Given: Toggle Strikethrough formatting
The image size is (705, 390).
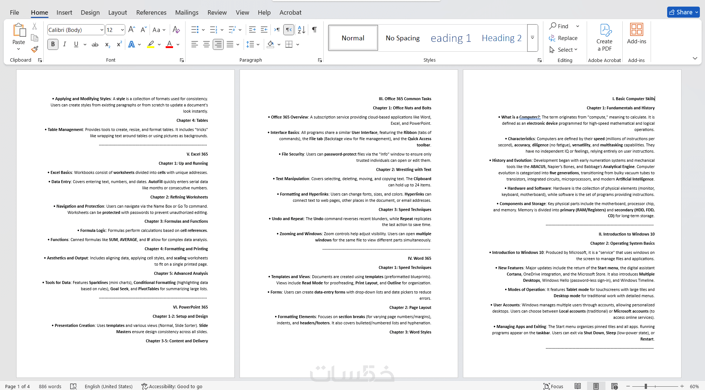Looking at the screenshot, I should pyautogui.click(x=95, y=44).
